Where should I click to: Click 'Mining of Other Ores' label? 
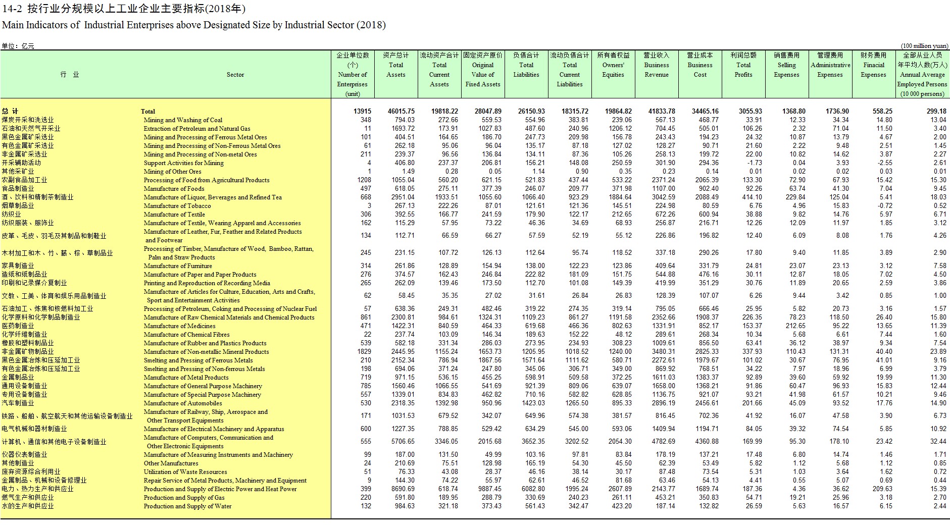(x=172, y=172)
